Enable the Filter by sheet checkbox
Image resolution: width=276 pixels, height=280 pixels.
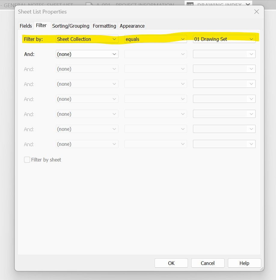[27, 160]
